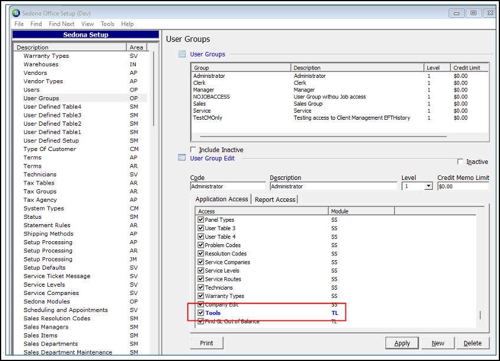
Task: Uncheck the Problem Codes access checkbox
Action: 201,245
